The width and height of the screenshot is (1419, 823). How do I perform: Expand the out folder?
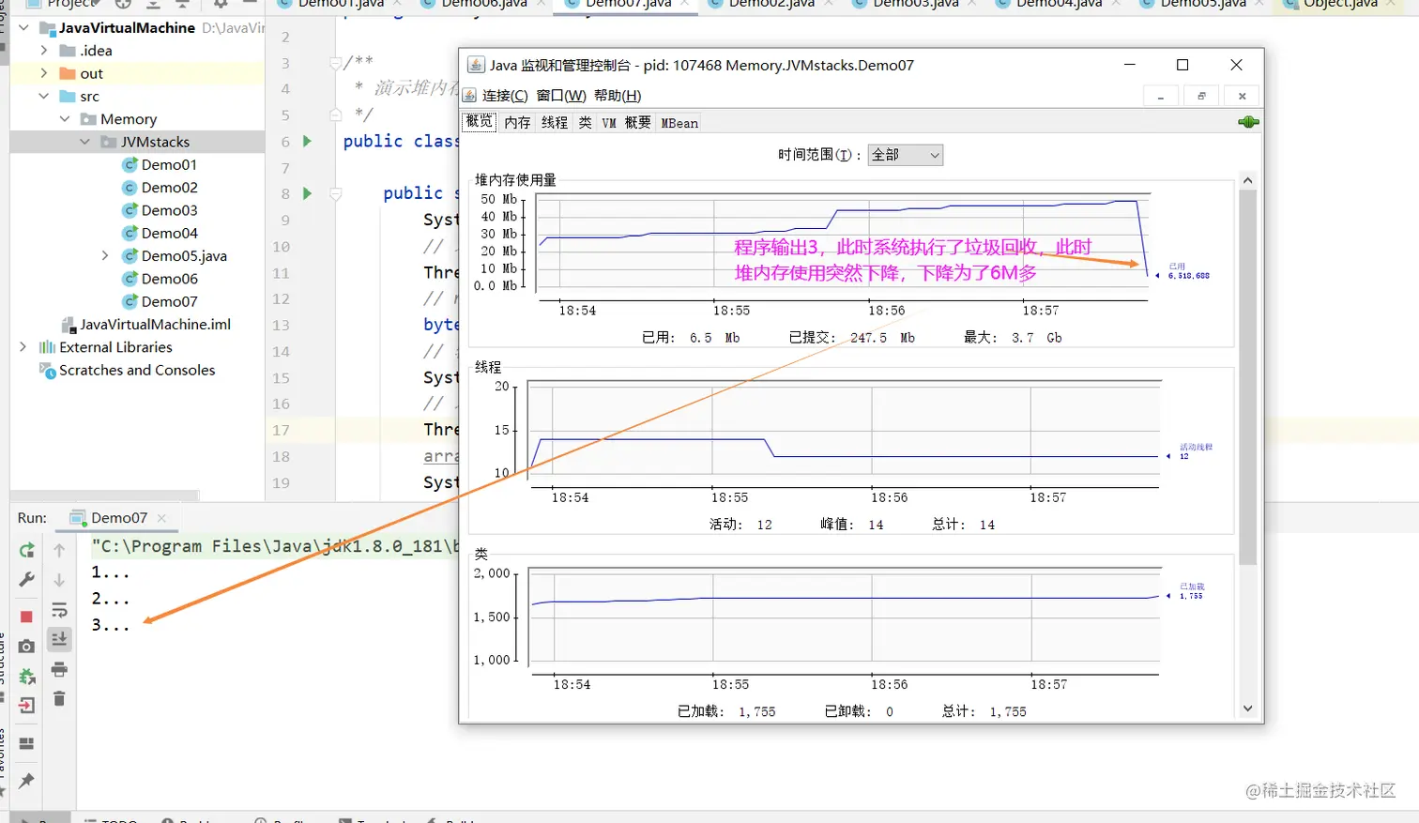44,73
